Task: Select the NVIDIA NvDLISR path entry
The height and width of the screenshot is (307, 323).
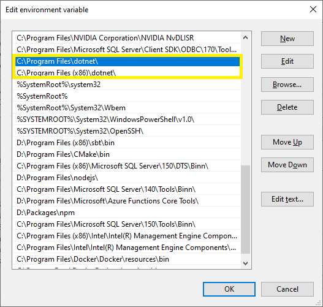Action: (x=127, y=38)
